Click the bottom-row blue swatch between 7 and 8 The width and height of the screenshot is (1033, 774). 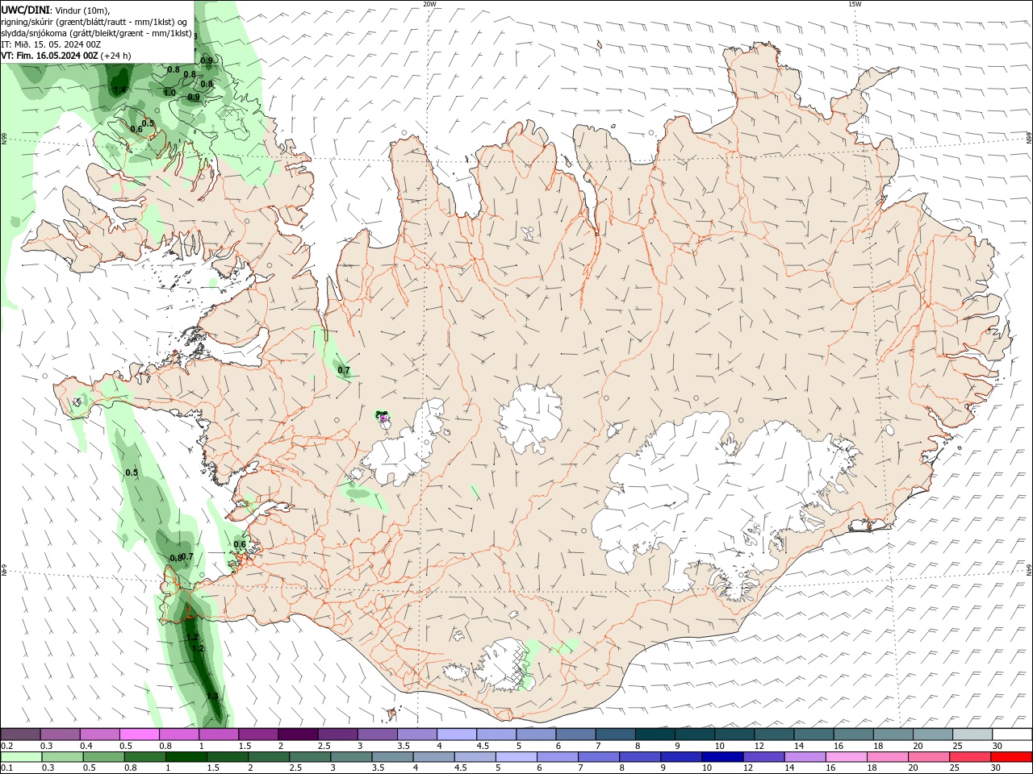coord(599,757)
